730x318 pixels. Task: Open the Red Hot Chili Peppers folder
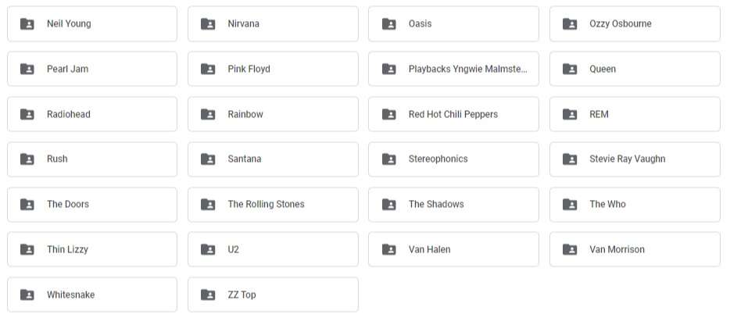coord(453,114)
